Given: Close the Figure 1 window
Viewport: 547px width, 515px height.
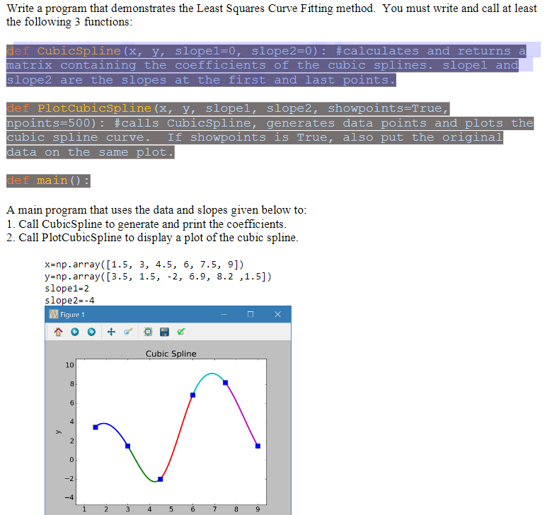Looking at the screenshot, I should point(277,314).
